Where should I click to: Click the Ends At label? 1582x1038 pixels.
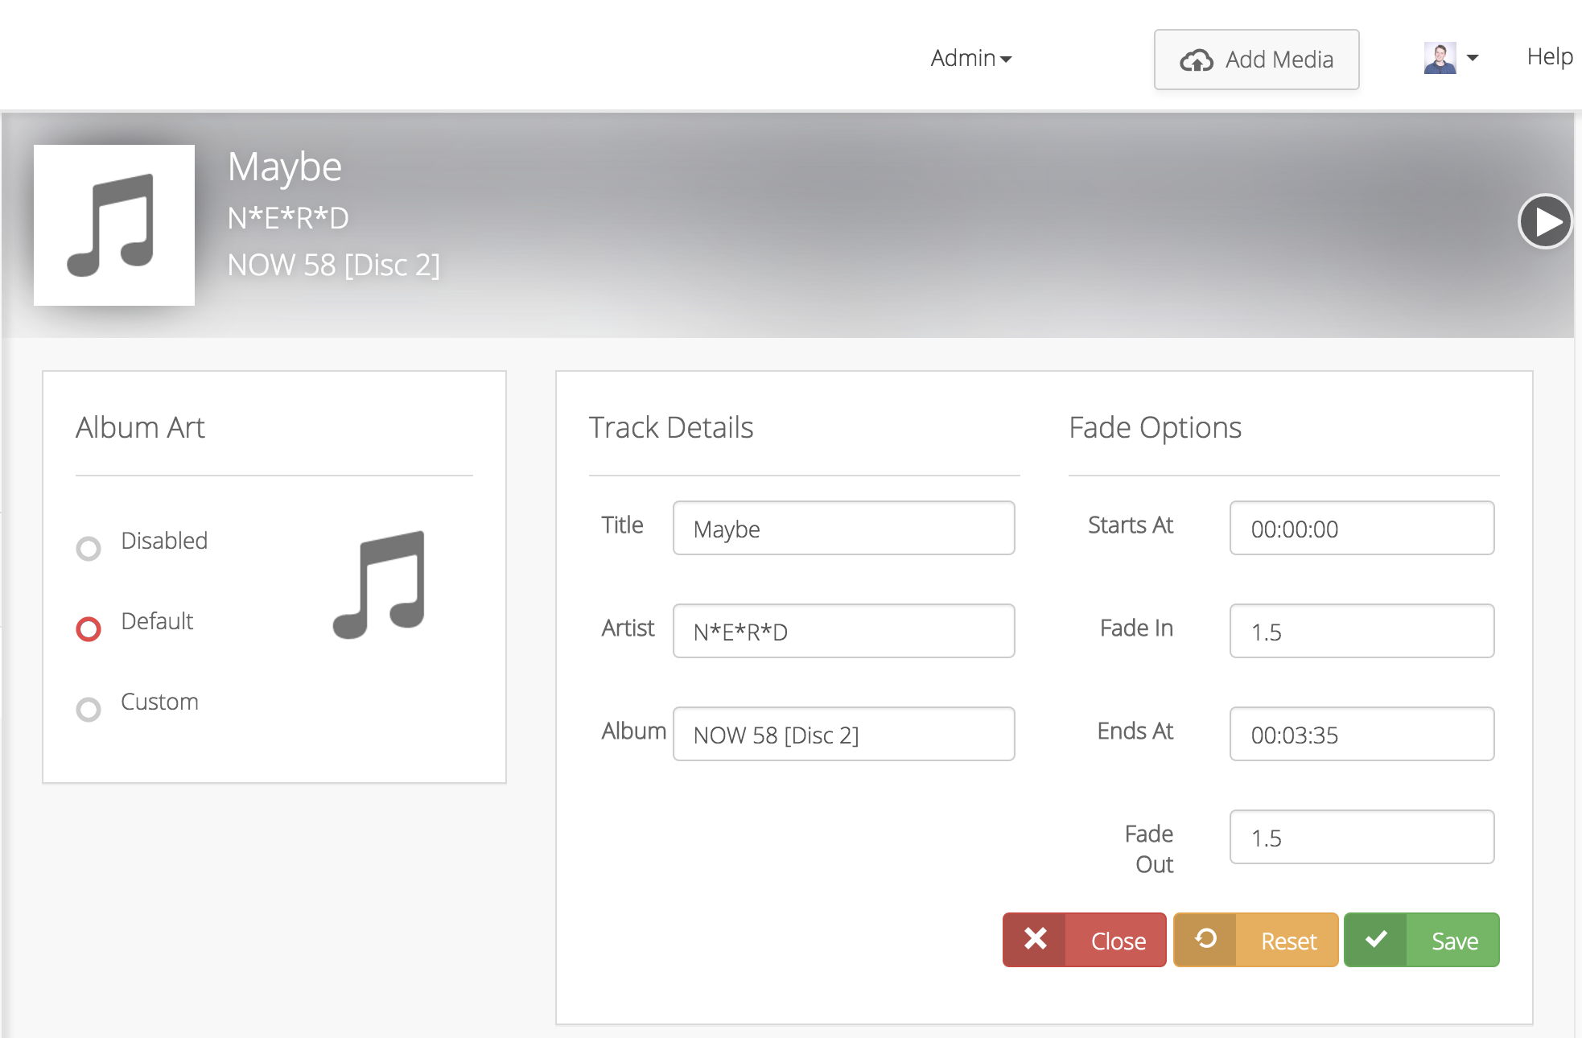point(1135,731)
